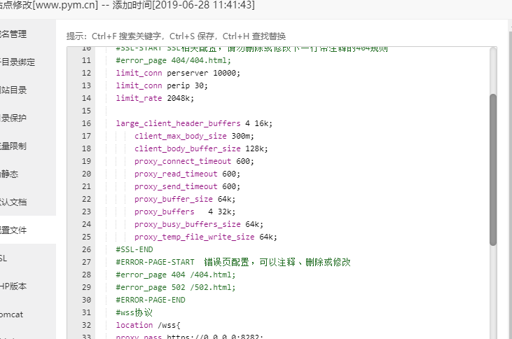Click the '#error_page 404/404.html;' line

tap(173, 60)
